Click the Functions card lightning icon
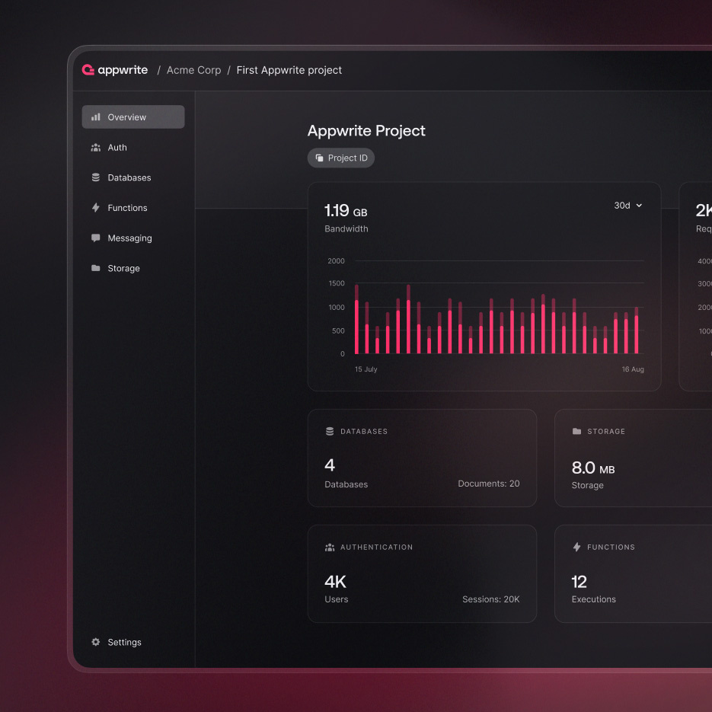The image size is (712, 712). (x=576, y=548)
